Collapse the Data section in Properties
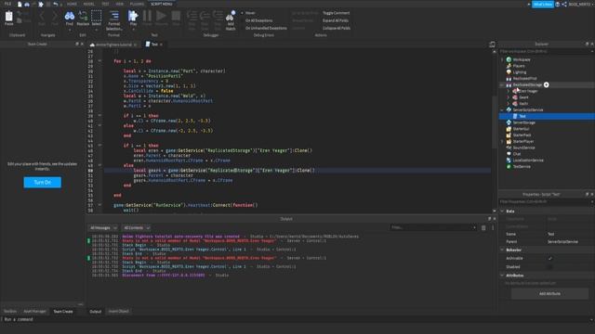The width and height of the screenshot is (595, 334). point(502,211)
